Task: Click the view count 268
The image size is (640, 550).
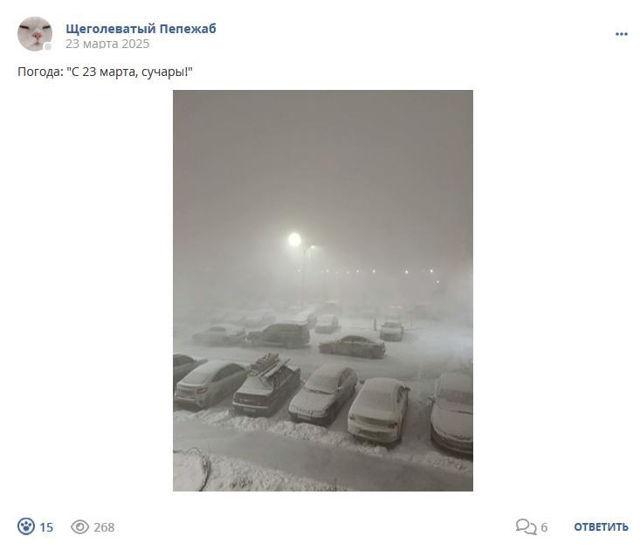Action: [x=104, y=527]
